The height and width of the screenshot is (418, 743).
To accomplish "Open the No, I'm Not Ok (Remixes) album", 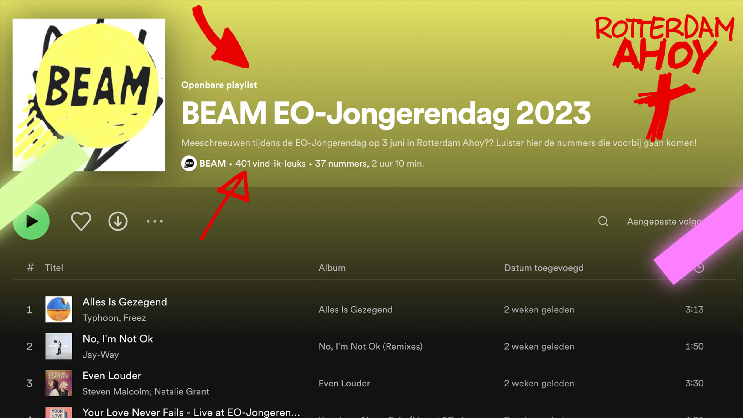I will (x=371, y=346).
